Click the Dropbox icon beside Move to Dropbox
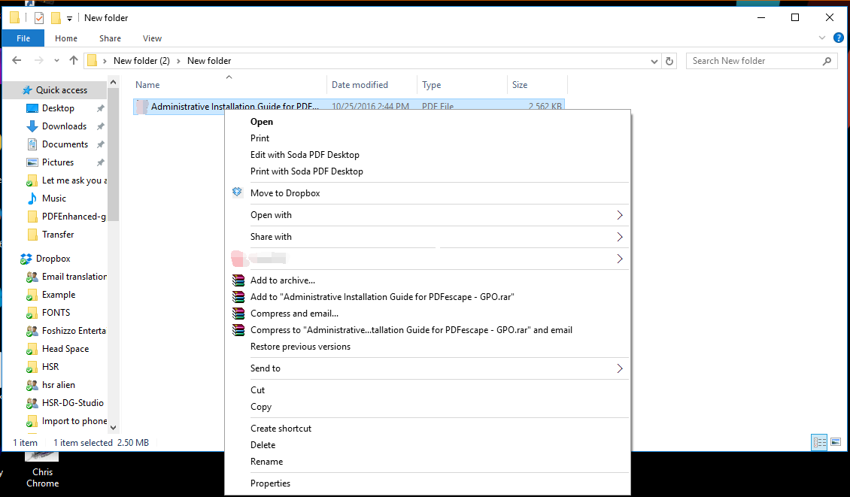Image resolution: width=850 pixels, height=497 pixels. tap(237, 192)
